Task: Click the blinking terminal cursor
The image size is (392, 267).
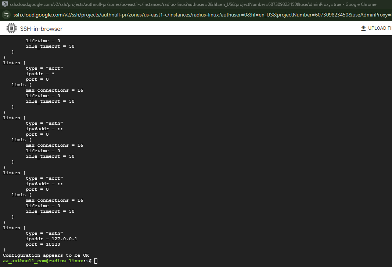Action: (x=96, y=261)
